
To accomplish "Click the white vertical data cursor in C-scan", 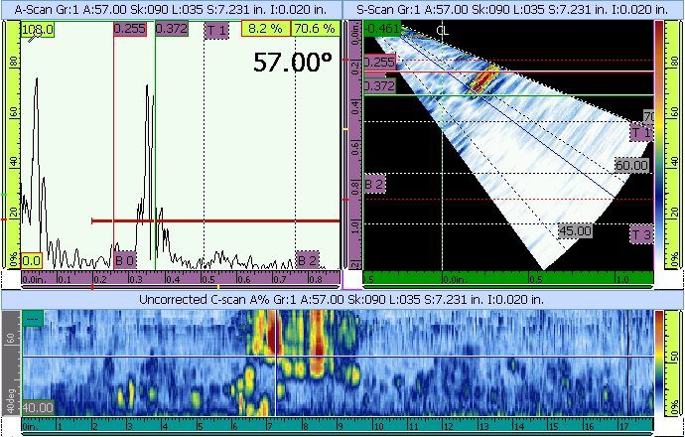I will click(x=277, y=364).
